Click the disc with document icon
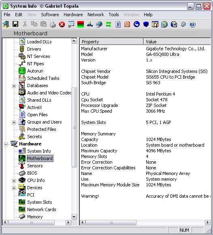213x235 pixels. click(174, 24)
